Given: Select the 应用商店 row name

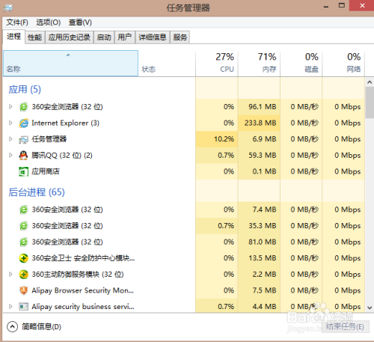Looking at the screenshot, I should (46, 171).
